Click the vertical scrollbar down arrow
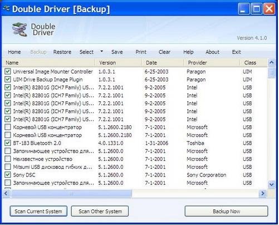 point(271,184)
